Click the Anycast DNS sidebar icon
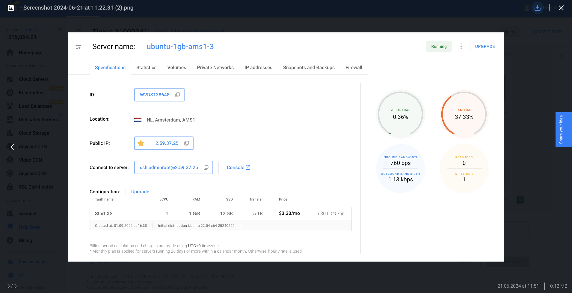Image resolution: width=572 pixels, height=293 pixels. coord(10,174)
